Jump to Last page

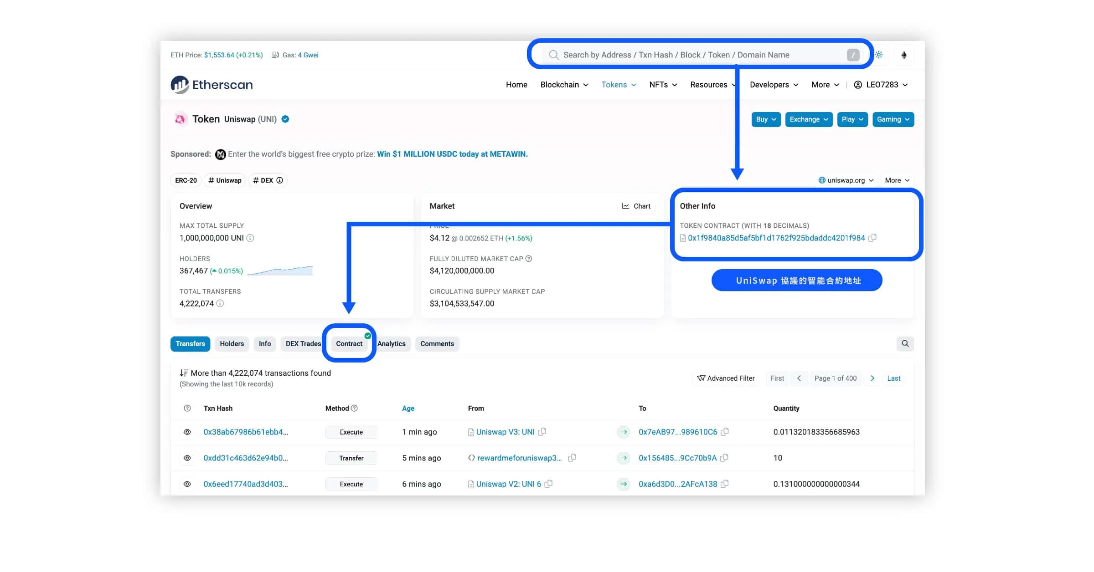(x=893, y=378)
